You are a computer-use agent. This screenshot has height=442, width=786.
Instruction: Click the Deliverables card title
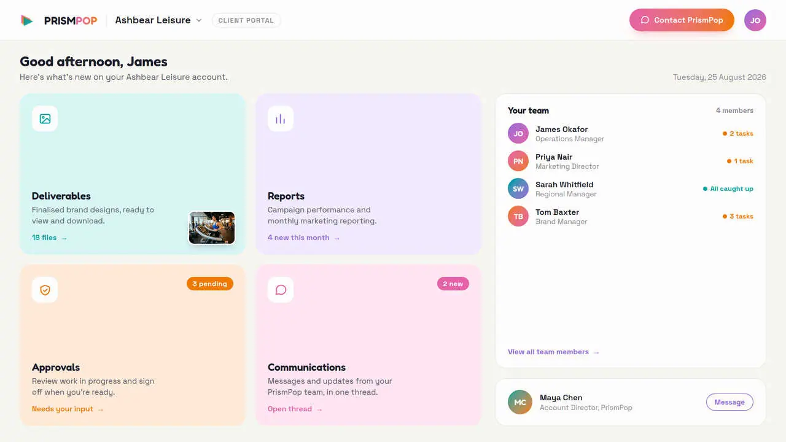[61, 196]
